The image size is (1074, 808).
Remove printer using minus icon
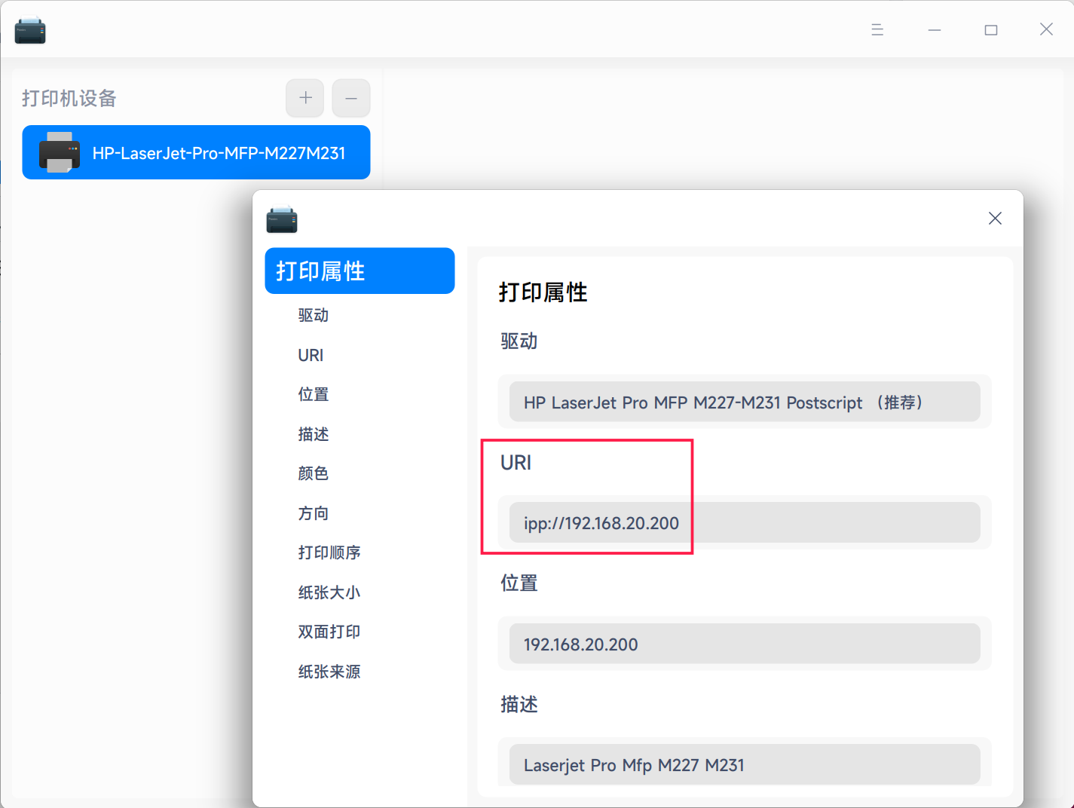coord(350,98)
